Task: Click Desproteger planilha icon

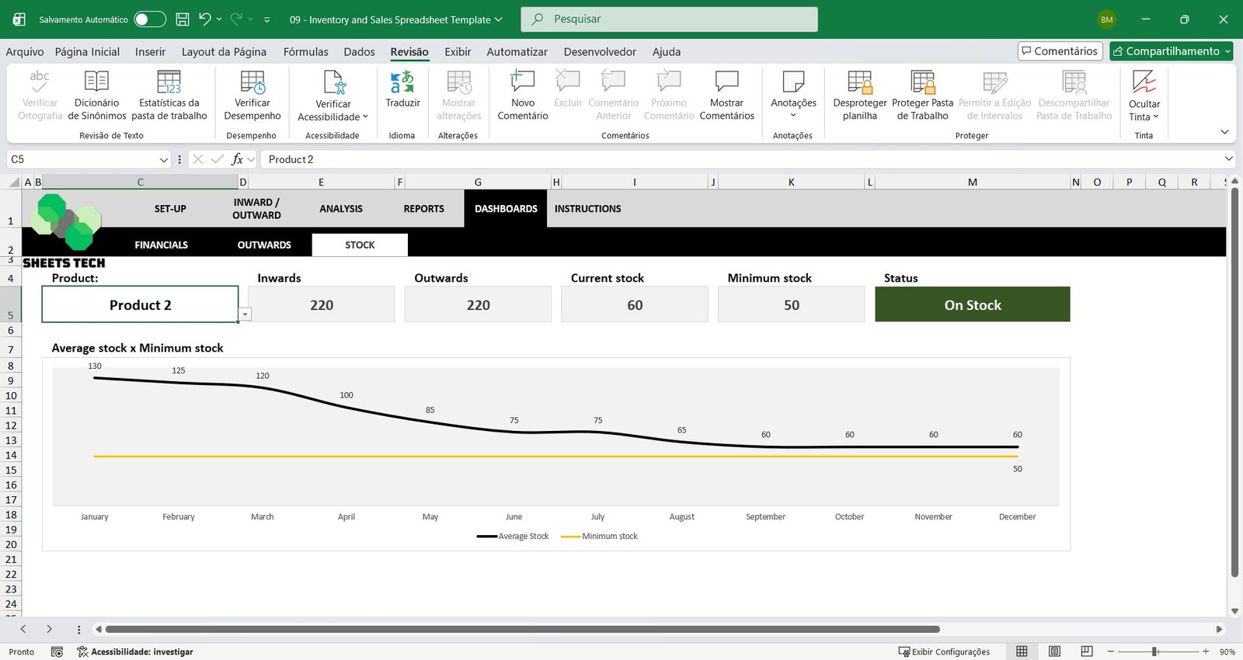Action: (x=860, y=82)
